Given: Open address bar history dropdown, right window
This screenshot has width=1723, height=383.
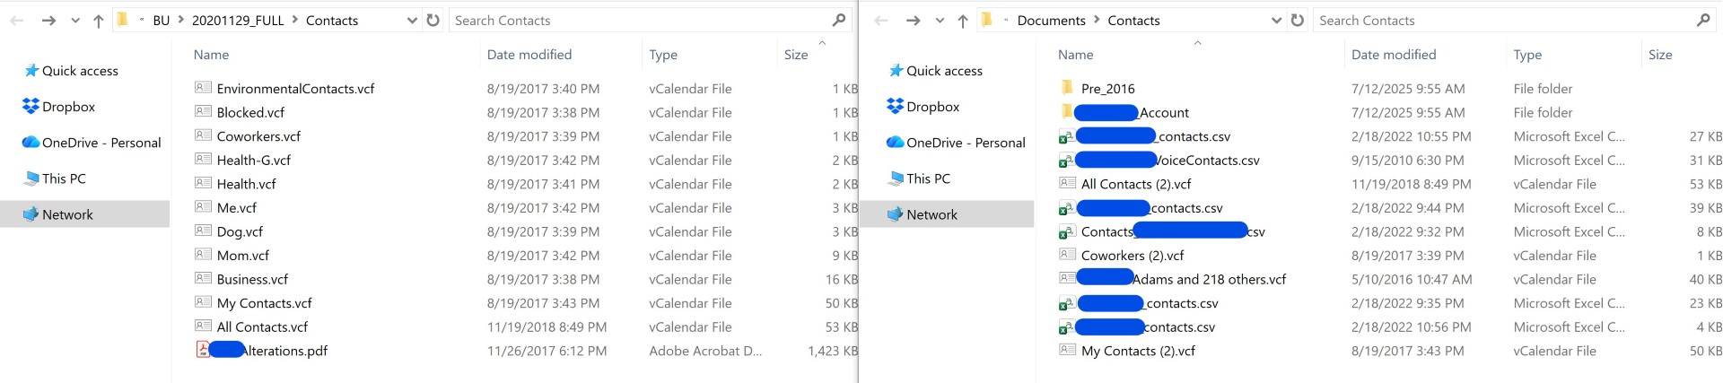Looking at the screenshot, I should pos(1276,21).
